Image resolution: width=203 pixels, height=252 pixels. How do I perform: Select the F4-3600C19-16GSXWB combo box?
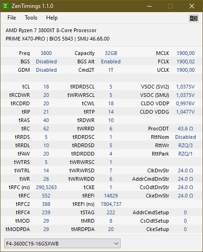point(62,244)
